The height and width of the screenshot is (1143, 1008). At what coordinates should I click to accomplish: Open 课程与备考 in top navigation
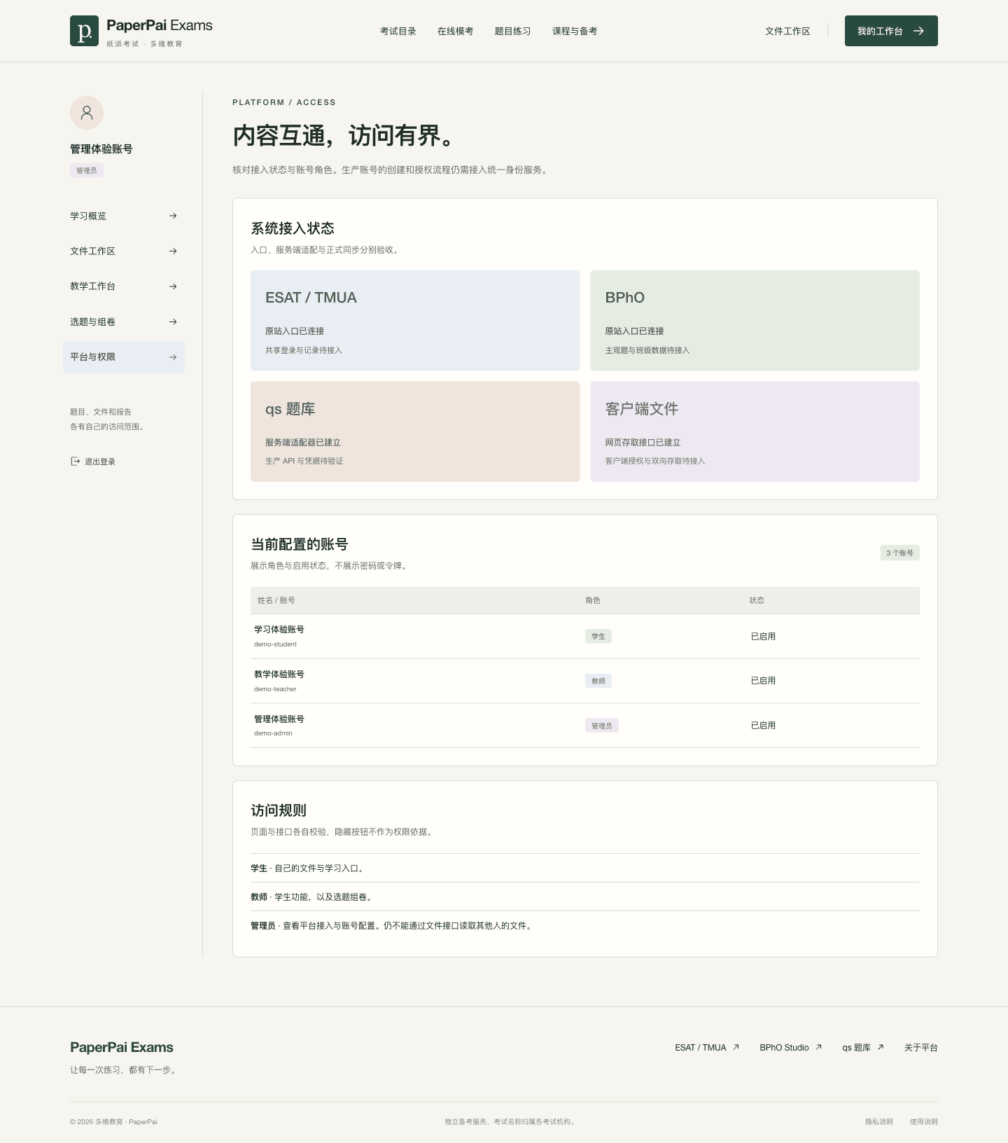575,31
